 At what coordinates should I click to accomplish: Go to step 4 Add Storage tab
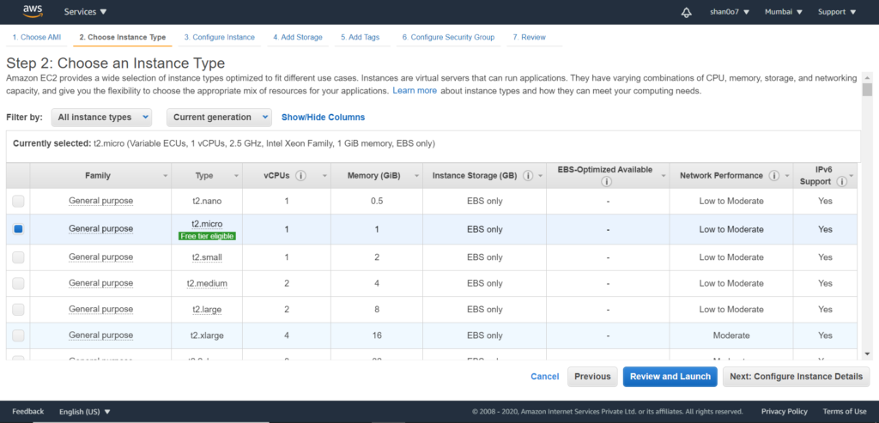[298, 38]
